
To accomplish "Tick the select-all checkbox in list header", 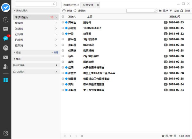I will coord(63,16).
